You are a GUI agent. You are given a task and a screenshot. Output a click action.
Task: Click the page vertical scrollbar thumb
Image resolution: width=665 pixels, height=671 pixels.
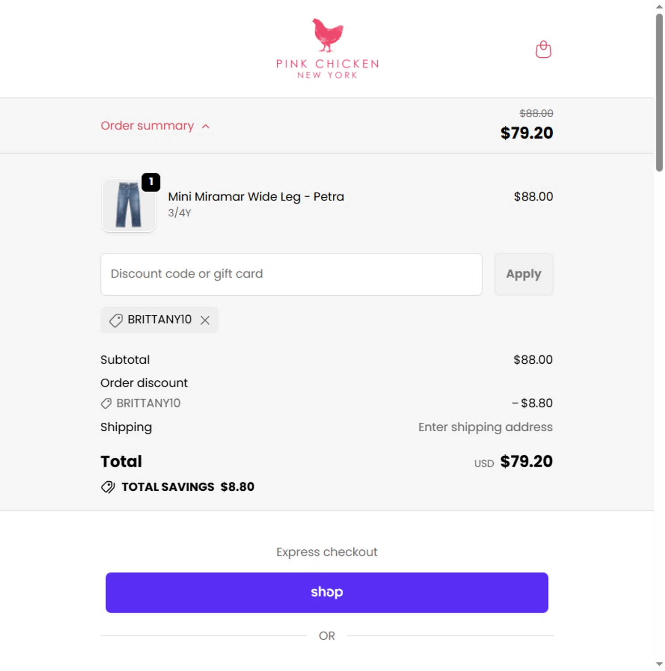tap(659, 92)
